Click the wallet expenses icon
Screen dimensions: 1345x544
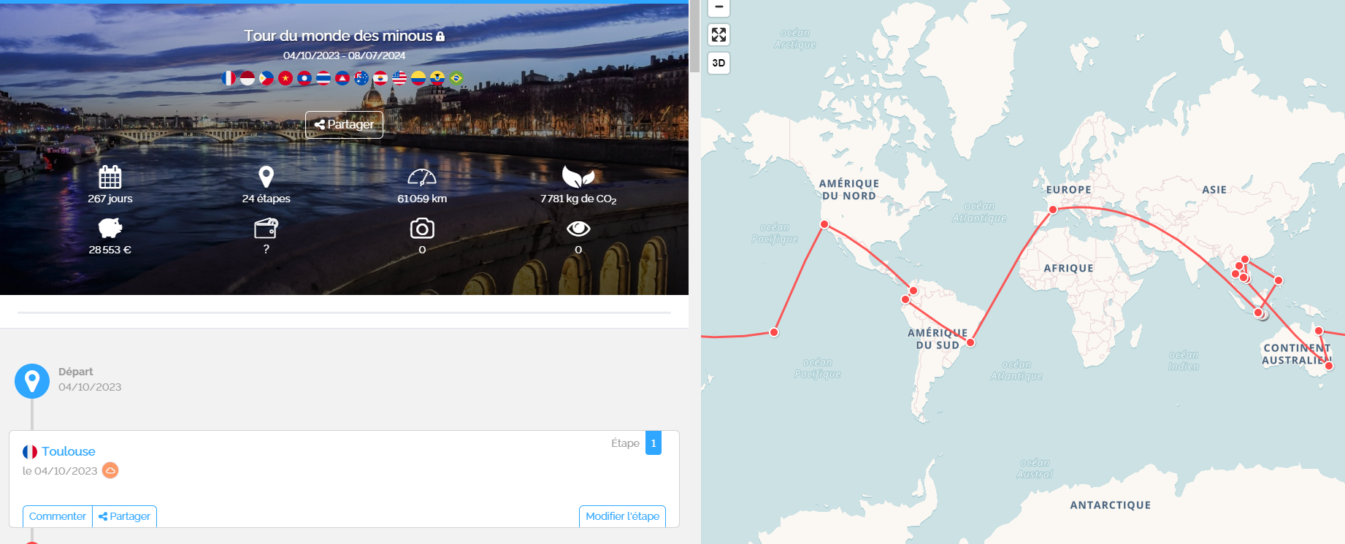[266, 229]
